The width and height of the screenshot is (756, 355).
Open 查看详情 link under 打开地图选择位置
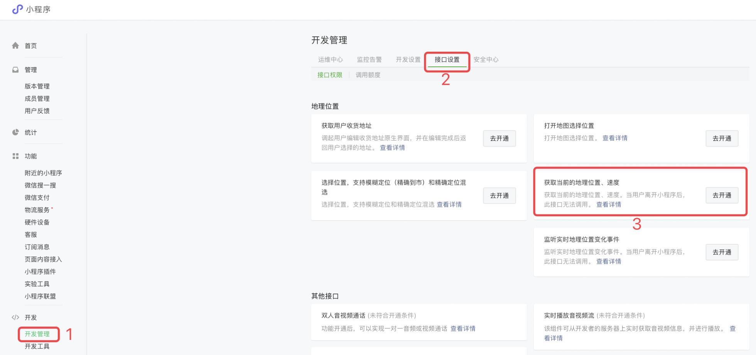615,138
